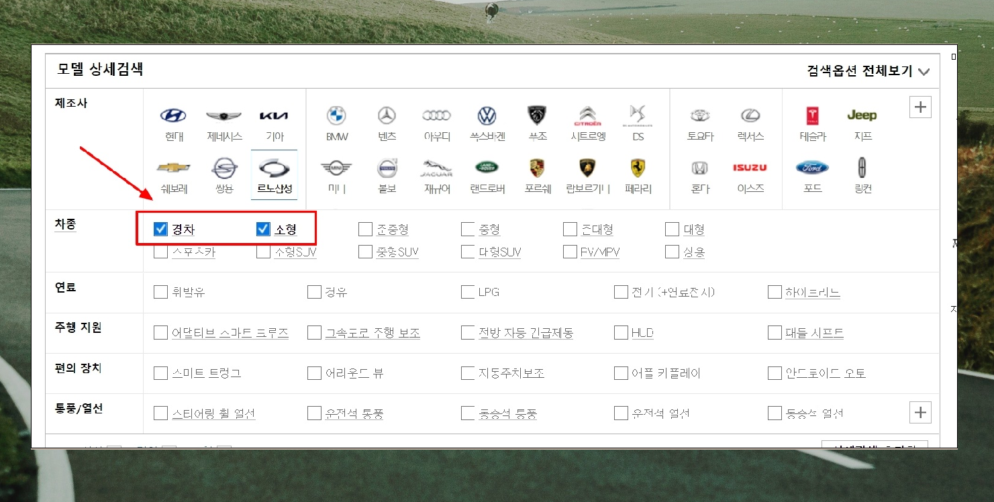The height and width of the screenshot is (502, 994).
Task: Tick the HUD driving assist checkbox
Action: (x=621, y=332)
